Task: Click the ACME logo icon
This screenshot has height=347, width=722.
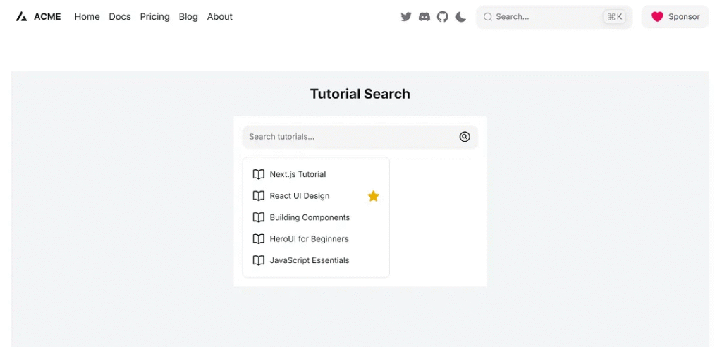Action: [x=22, y=17]
